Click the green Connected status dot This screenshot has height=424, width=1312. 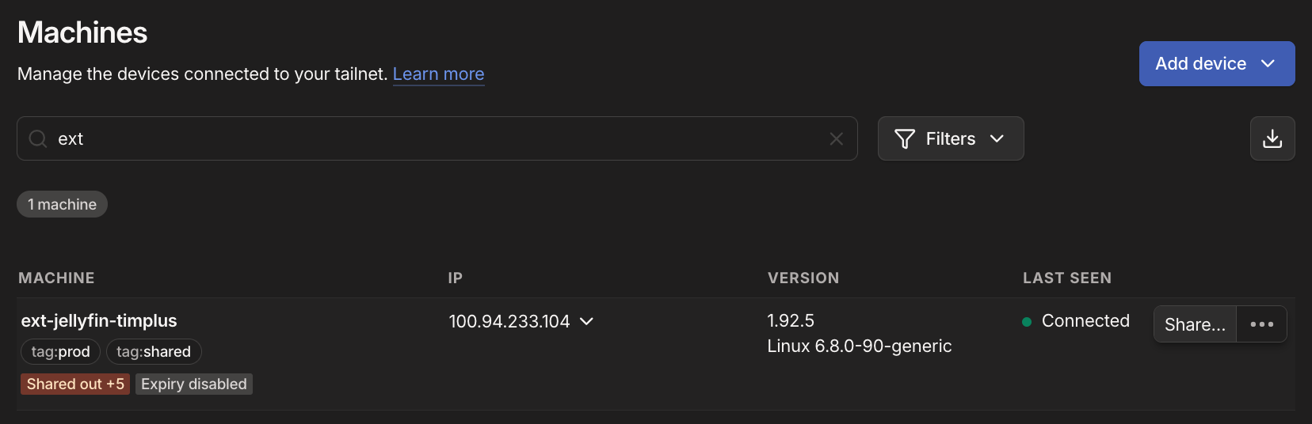pyautogui.click(x=1027, y=322)
